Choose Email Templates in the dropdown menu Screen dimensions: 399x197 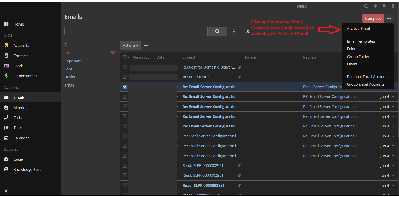point(361,41)
